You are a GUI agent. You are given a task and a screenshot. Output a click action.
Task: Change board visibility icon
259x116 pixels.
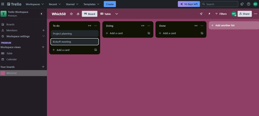pos(78,14)
